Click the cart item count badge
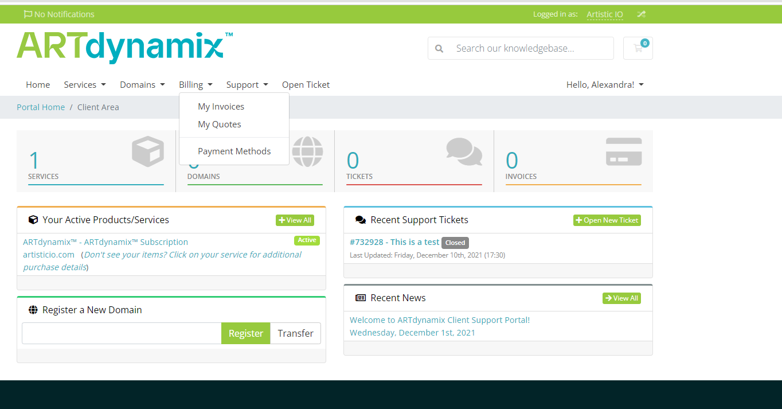Viewport: 782px width, 409px height. pyautogui.click(x=645, y=43)
